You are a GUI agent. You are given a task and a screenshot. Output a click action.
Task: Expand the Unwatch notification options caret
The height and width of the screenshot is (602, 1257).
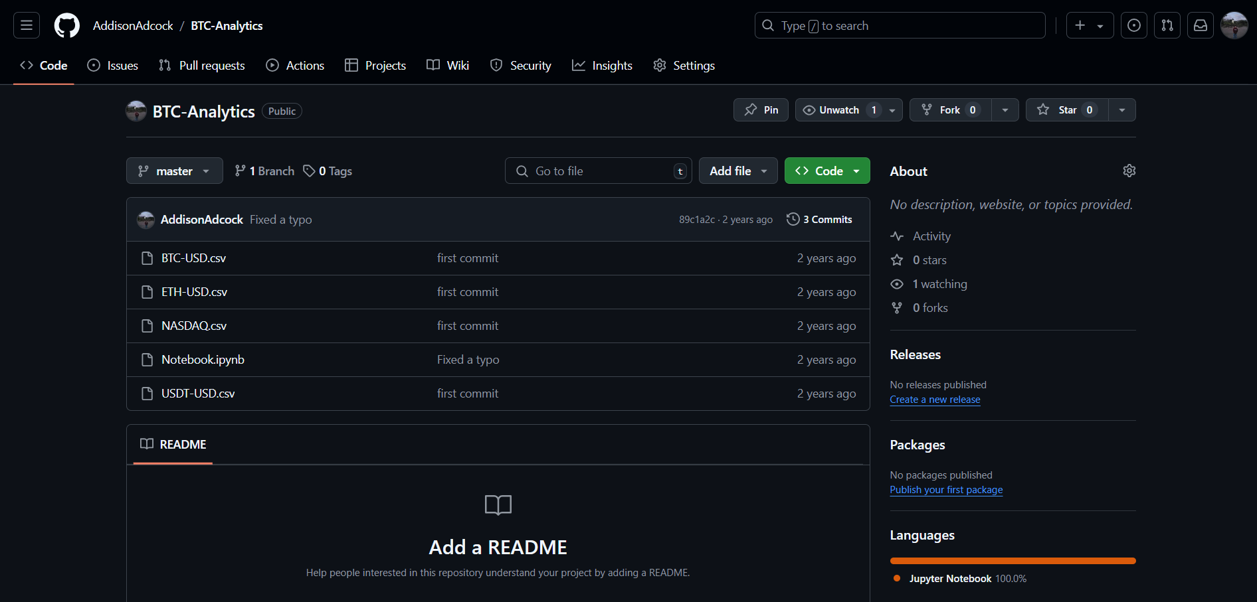click(x=892, y=110)
